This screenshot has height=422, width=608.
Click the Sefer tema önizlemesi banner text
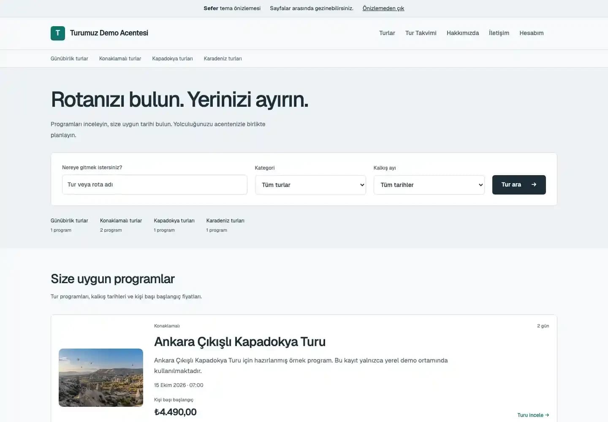pyautogui.click(x=232, y=8)
